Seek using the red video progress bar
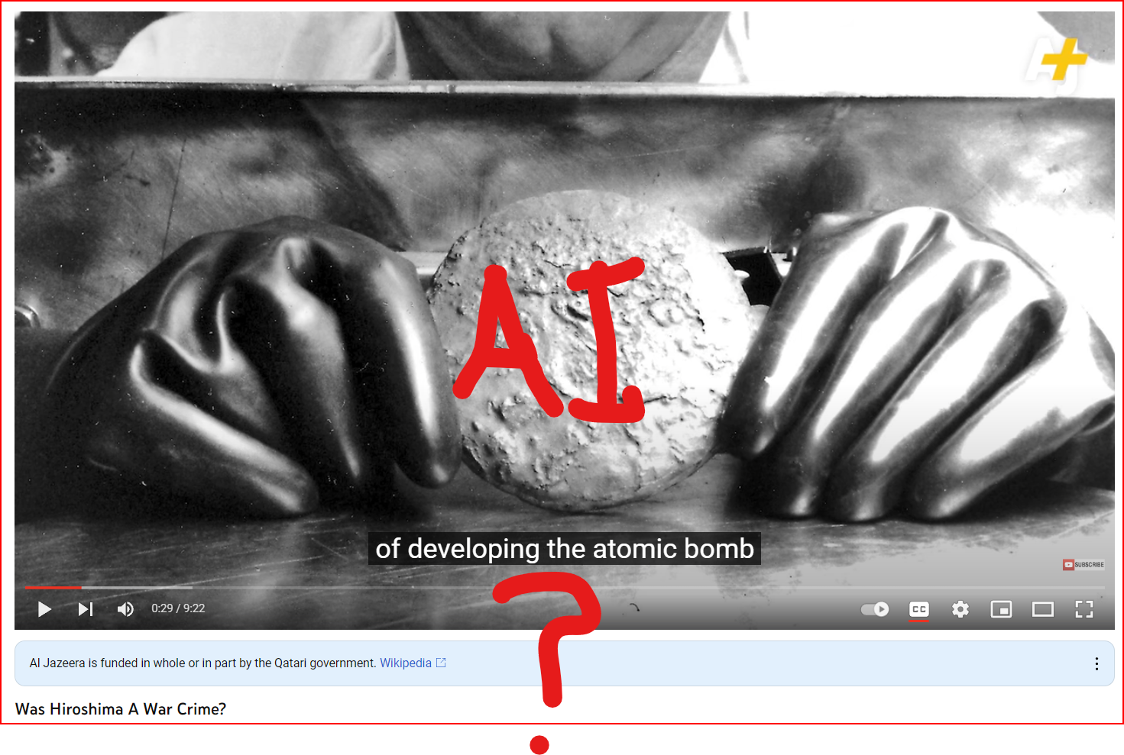The image size is (1124, 755). (53, 587)
